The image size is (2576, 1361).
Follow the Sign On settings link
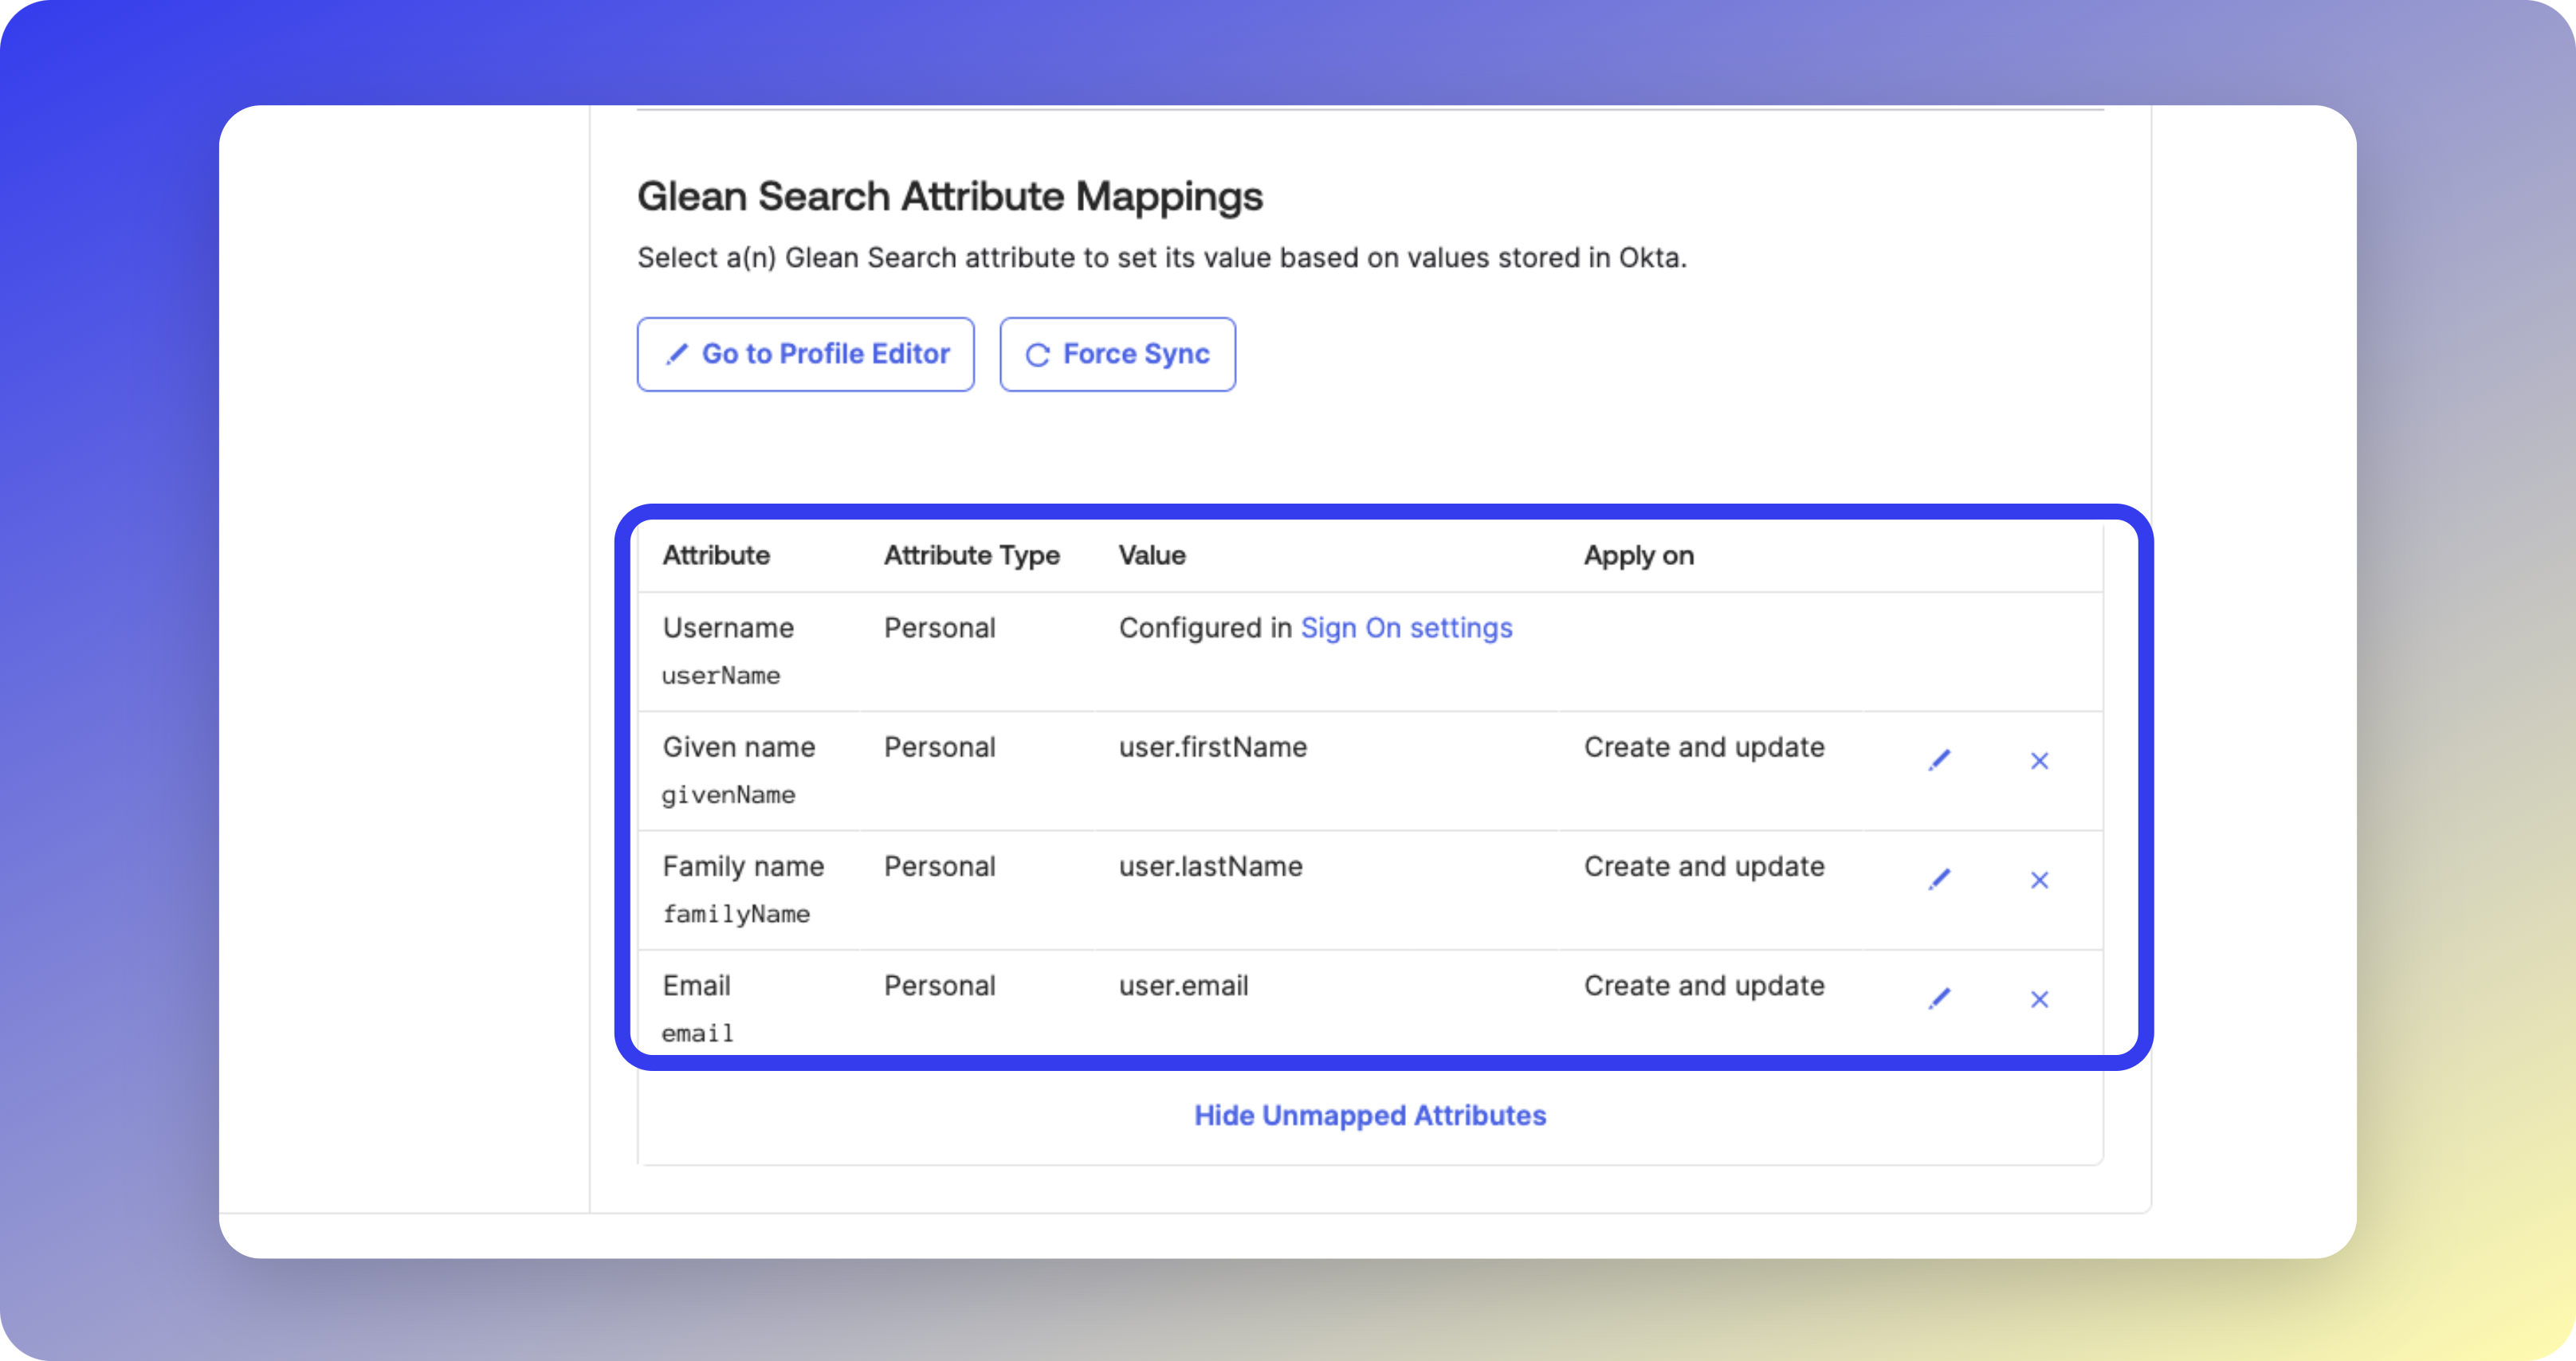click(x=1405, y=628)
